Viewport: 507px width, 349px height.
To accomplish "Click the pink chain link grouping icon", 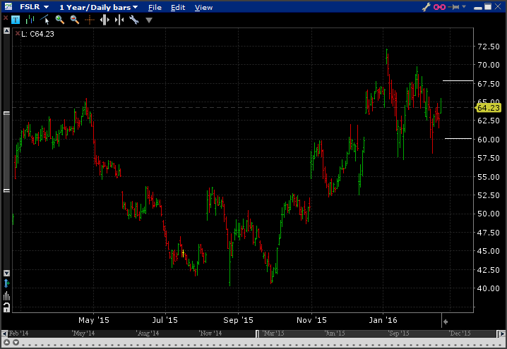I will 439,7.
